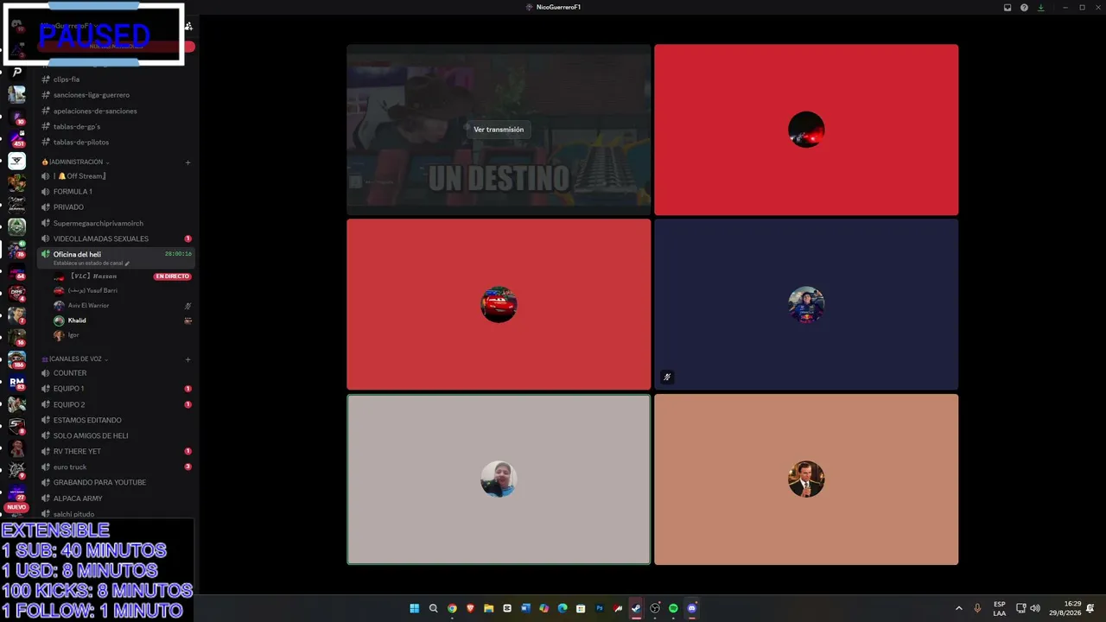This screenshot has height=622, width=1106.
Task: Edit the channel status with the pencil icon
Action: coord(127,263)
